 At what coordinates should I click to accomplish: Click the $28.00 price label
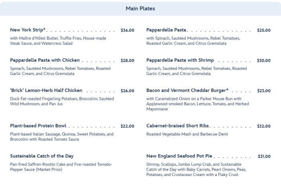click(127, 61)
